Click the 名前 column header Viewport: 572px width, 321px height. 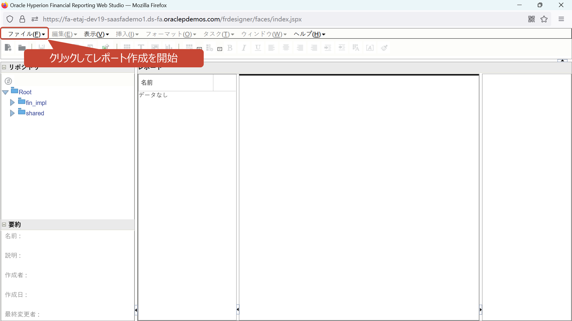click(x=147, y=83)
